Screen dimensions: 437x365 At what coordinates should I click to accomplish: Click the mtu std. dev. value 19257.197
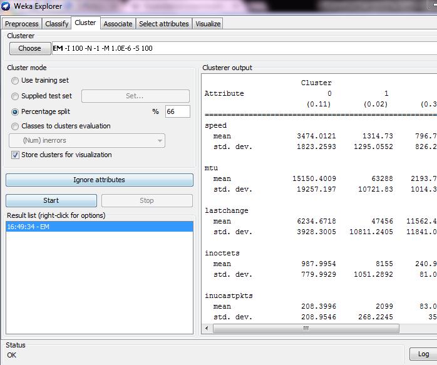(316, 190)
